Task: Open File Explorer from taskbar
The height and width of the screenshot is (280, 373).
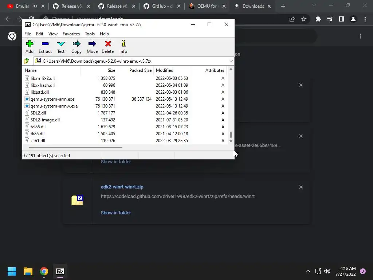Action: coord(28,271)
